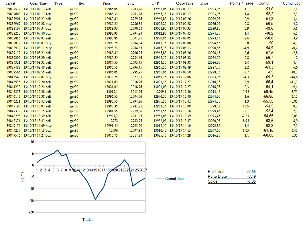Select ticket cell 39838815
This screenshot has height=226, width=303.
[x=13, y=38]
